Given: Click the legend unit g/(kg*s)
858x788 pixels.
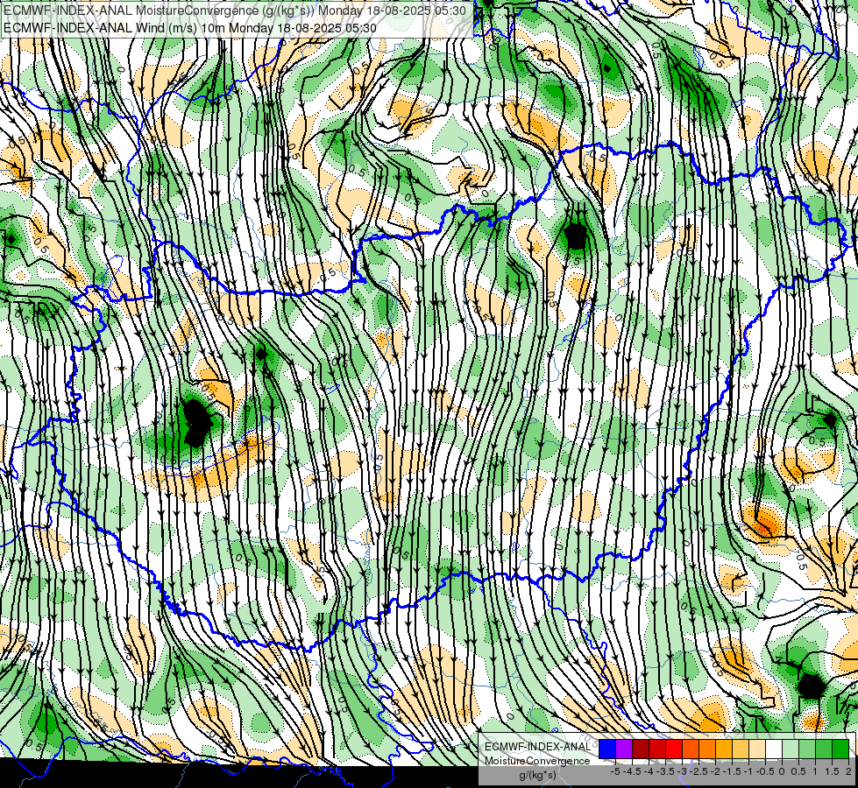Looking at the screenshot, I should click(x=537, y=775).
